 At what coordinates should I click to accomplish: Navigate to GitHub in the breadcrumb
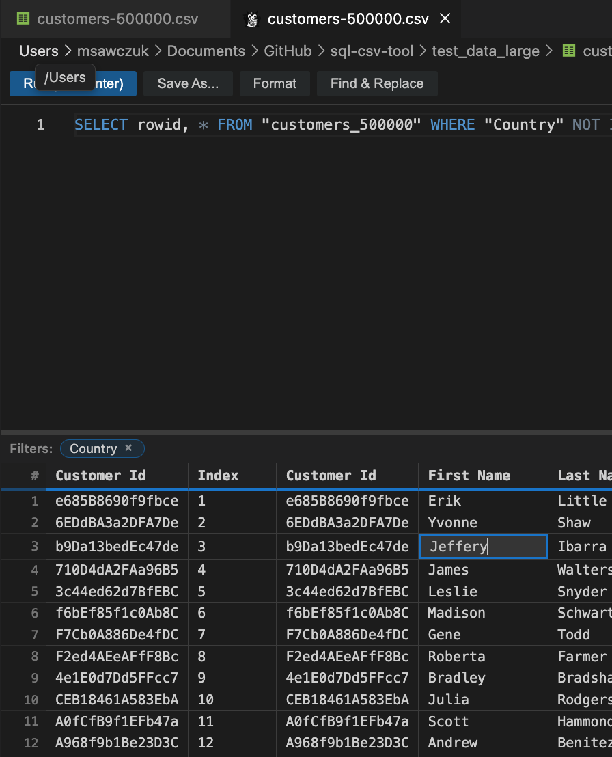pos(288,51)
